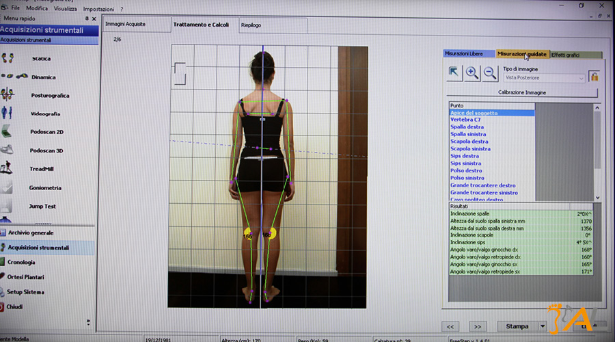
Task: Click the posterior view photo
Action: pyautogui.click(x=268, y=176)
